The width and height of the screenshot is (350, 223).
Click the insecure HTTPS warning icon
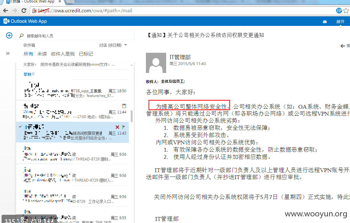[x=34, y=10]
